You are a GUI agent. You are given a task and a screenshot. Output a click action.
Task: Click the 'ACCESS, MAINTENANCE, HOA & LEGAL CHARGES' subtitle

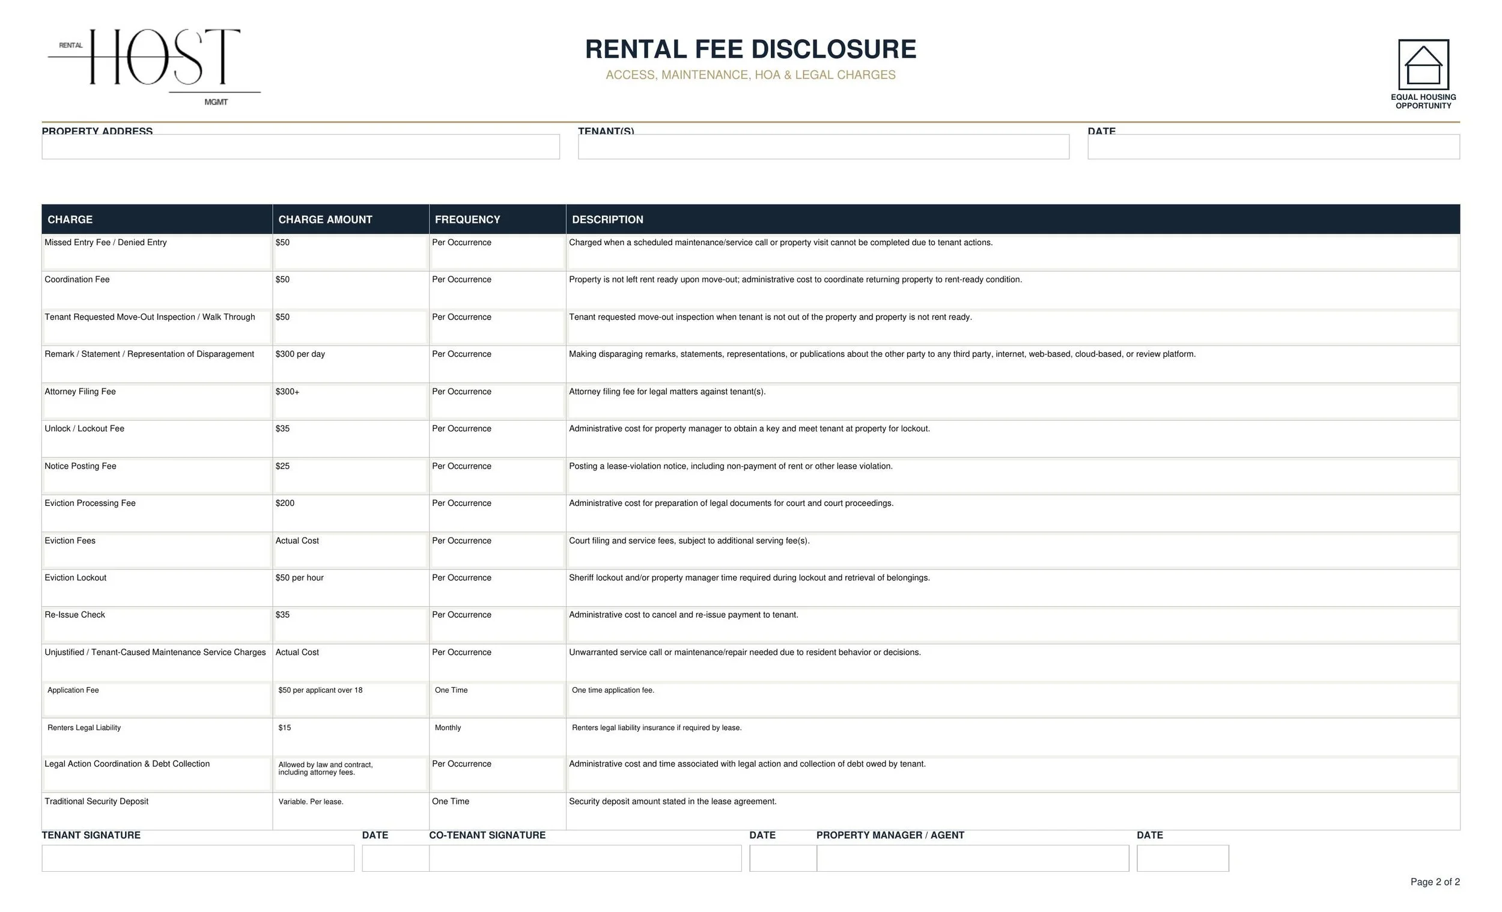(x=750, y=75)
